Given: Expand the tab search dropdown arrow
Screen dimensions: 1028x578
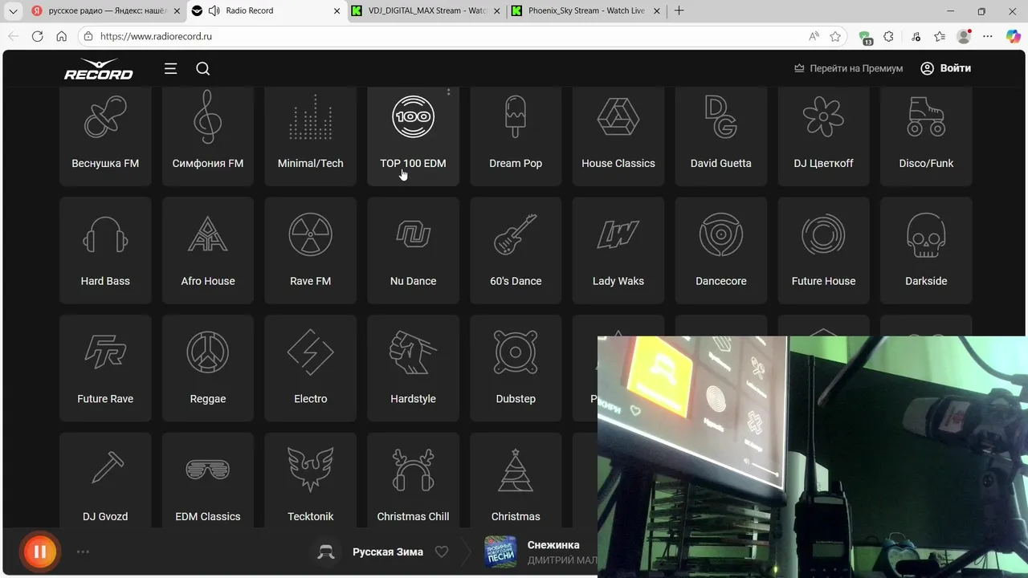Looking at the screenshot, I should 13,11.
